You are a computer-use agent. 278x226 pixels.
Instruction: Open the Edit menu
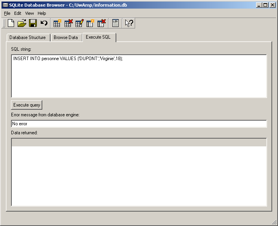18,13
